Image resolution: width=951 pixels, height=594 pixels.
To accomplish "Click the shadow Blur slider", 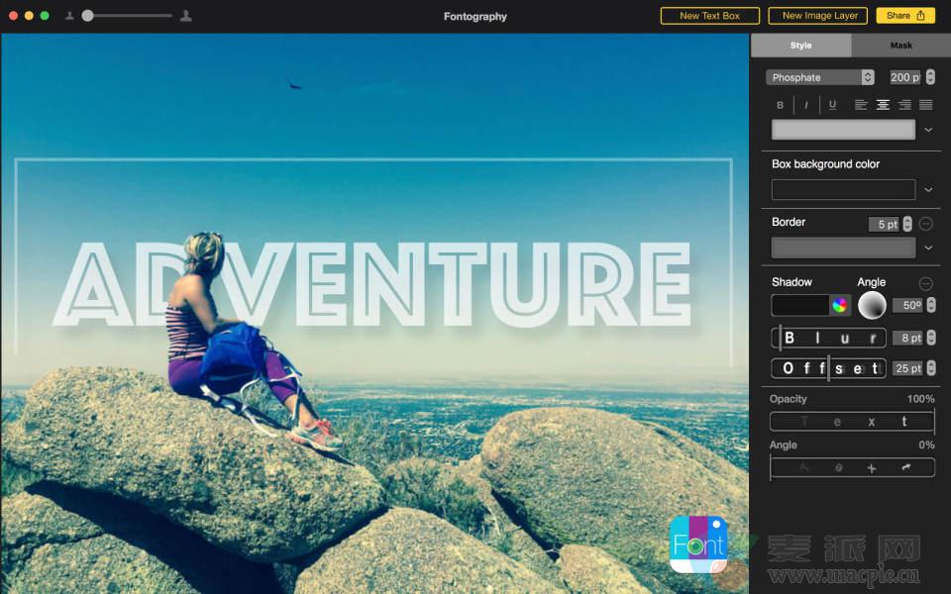I will pyautogui.click(x=829, y=339).
